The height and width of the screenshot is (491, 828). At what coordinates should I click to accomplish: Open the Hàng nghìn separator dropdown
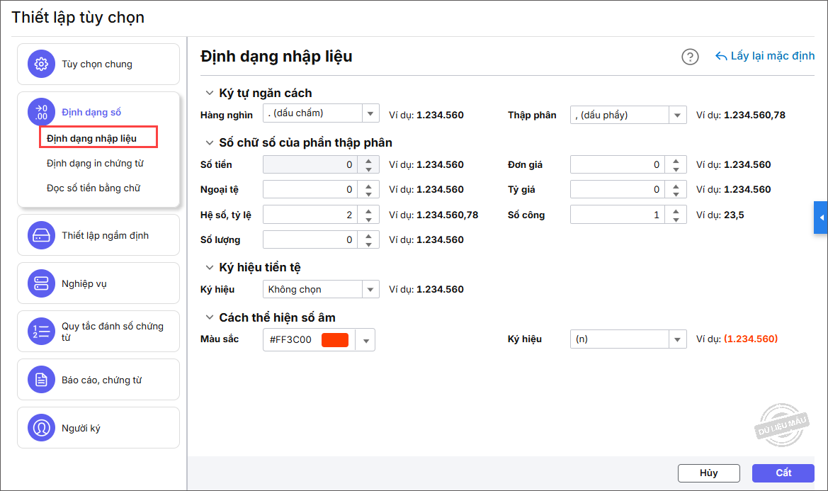coord(370,114)
